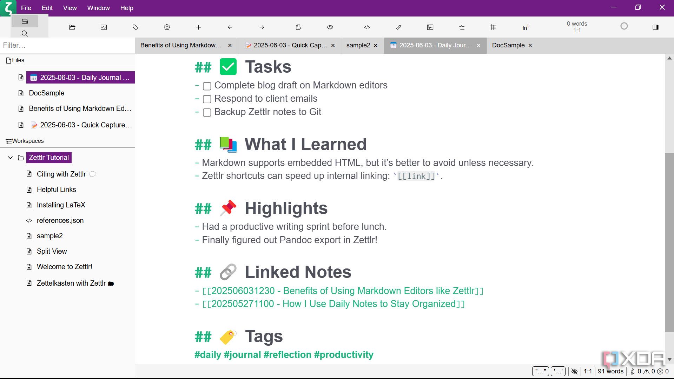Insert a footnote with fn icon
Image resolution: width=674 pixels, height=379 pixels.
(526, 27)
